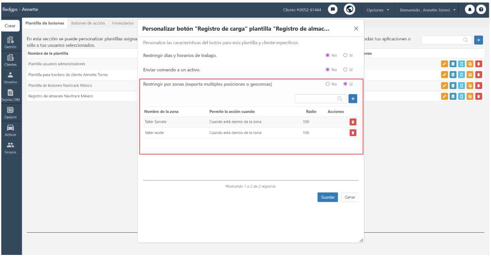
Task: Open the help question mark icon
Action: point(481,10)
